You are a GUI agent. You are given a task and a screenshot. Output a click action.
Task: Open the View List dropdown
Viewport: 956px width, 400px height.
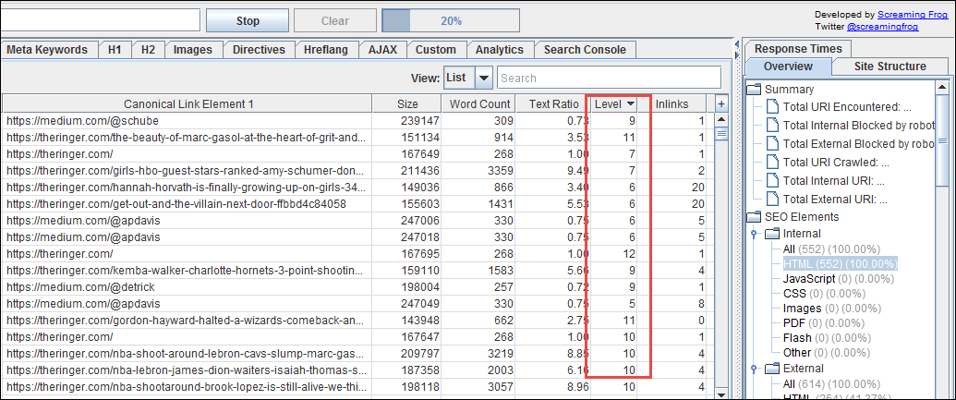pos(467,78)
